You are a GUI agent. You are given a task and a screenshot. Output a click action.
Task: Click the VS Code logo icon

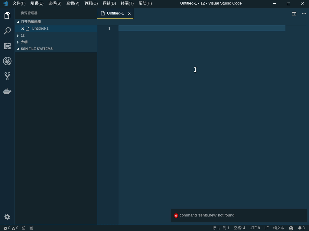[x=5, y=3]
